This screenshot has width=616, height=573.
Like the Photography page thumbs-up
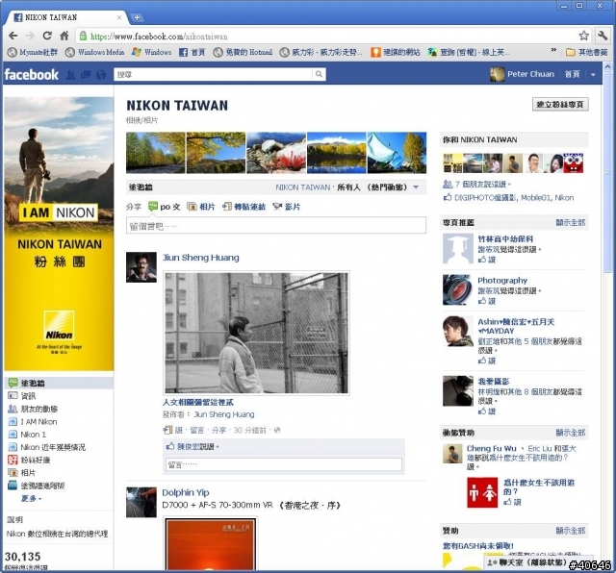[487, 301]
